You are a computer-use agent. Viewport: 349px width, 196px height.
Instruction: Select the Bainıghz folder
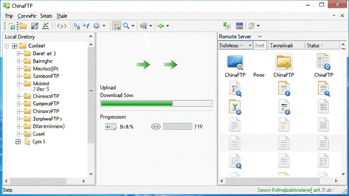click(38, 61)
